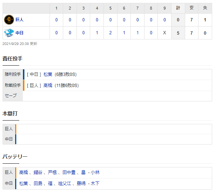Open catcher 木下 player link
Screen dimensions: 214x191
click(x=95, y=184)
